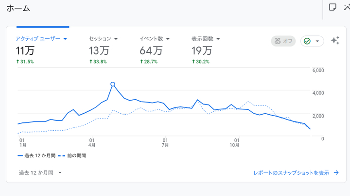The height and width of the screenshot is (196, 350).
Task: Switch to the 19万 views metric tab
Action: click(202, 50)
